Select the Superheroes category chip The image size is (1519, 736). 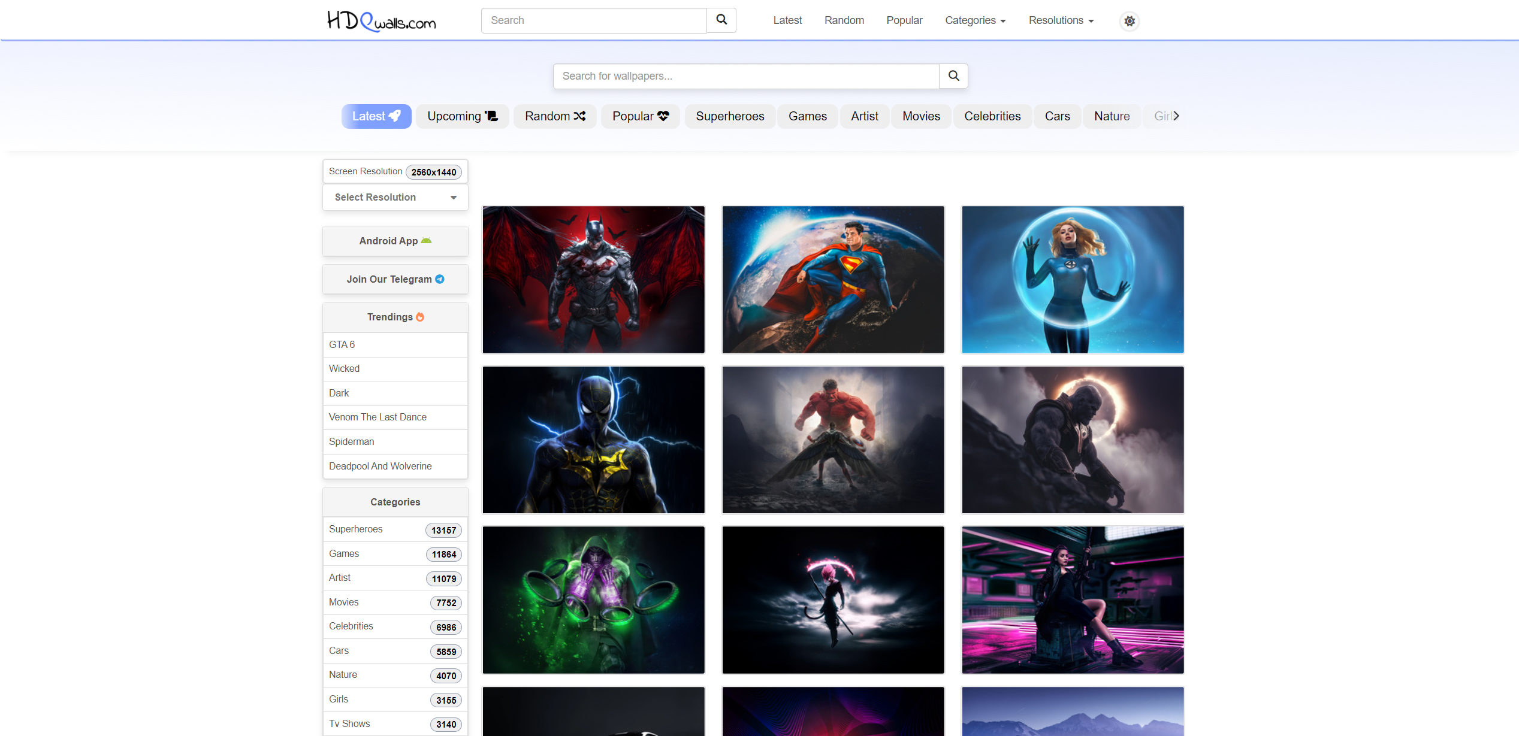coord(729,116)
